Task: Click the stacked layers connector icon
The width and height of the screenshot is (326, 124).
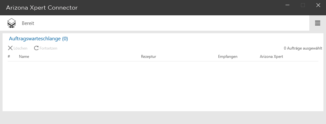Action: [x=12, y=23]
